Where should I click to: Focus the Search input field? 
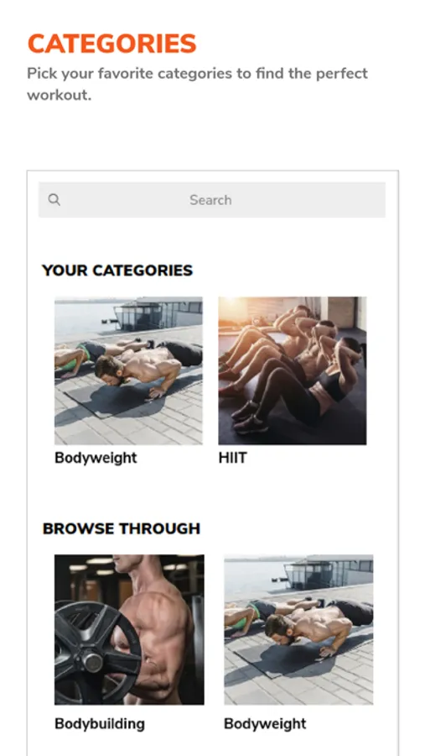tap(212, 200)
